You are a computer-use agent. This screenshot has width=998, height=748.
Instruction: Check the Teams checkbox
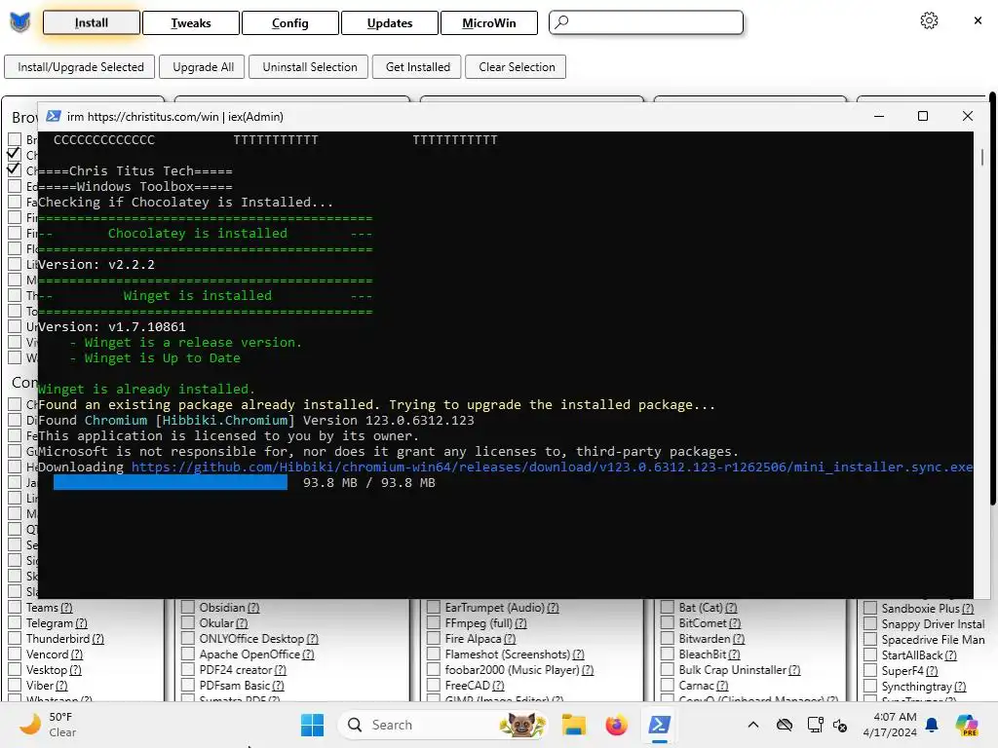click(x=15, y=608)
